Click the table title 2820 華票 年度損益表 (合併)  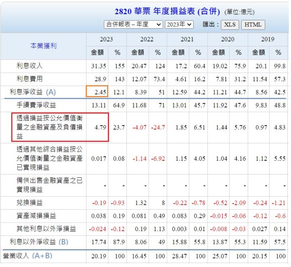[x=167, y=11]
